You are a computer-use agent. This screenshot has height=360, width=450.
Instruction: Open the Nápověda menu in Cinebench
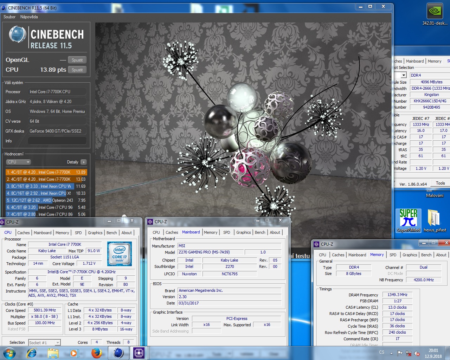tap(29, 17)
